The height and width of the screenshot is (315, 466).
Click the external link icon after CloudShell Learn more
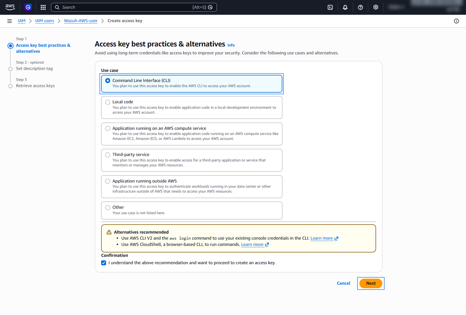click(267, 245)
